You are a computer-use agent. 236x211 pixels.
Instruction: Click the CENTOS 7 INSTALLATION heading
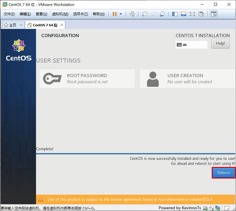pos(203,36)
